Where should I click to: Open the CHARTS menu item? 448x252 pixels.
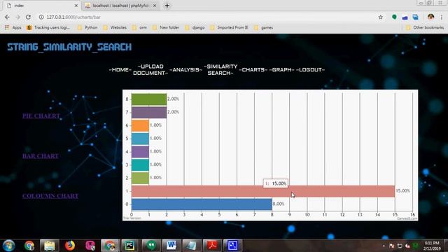(x=253, y=70)
